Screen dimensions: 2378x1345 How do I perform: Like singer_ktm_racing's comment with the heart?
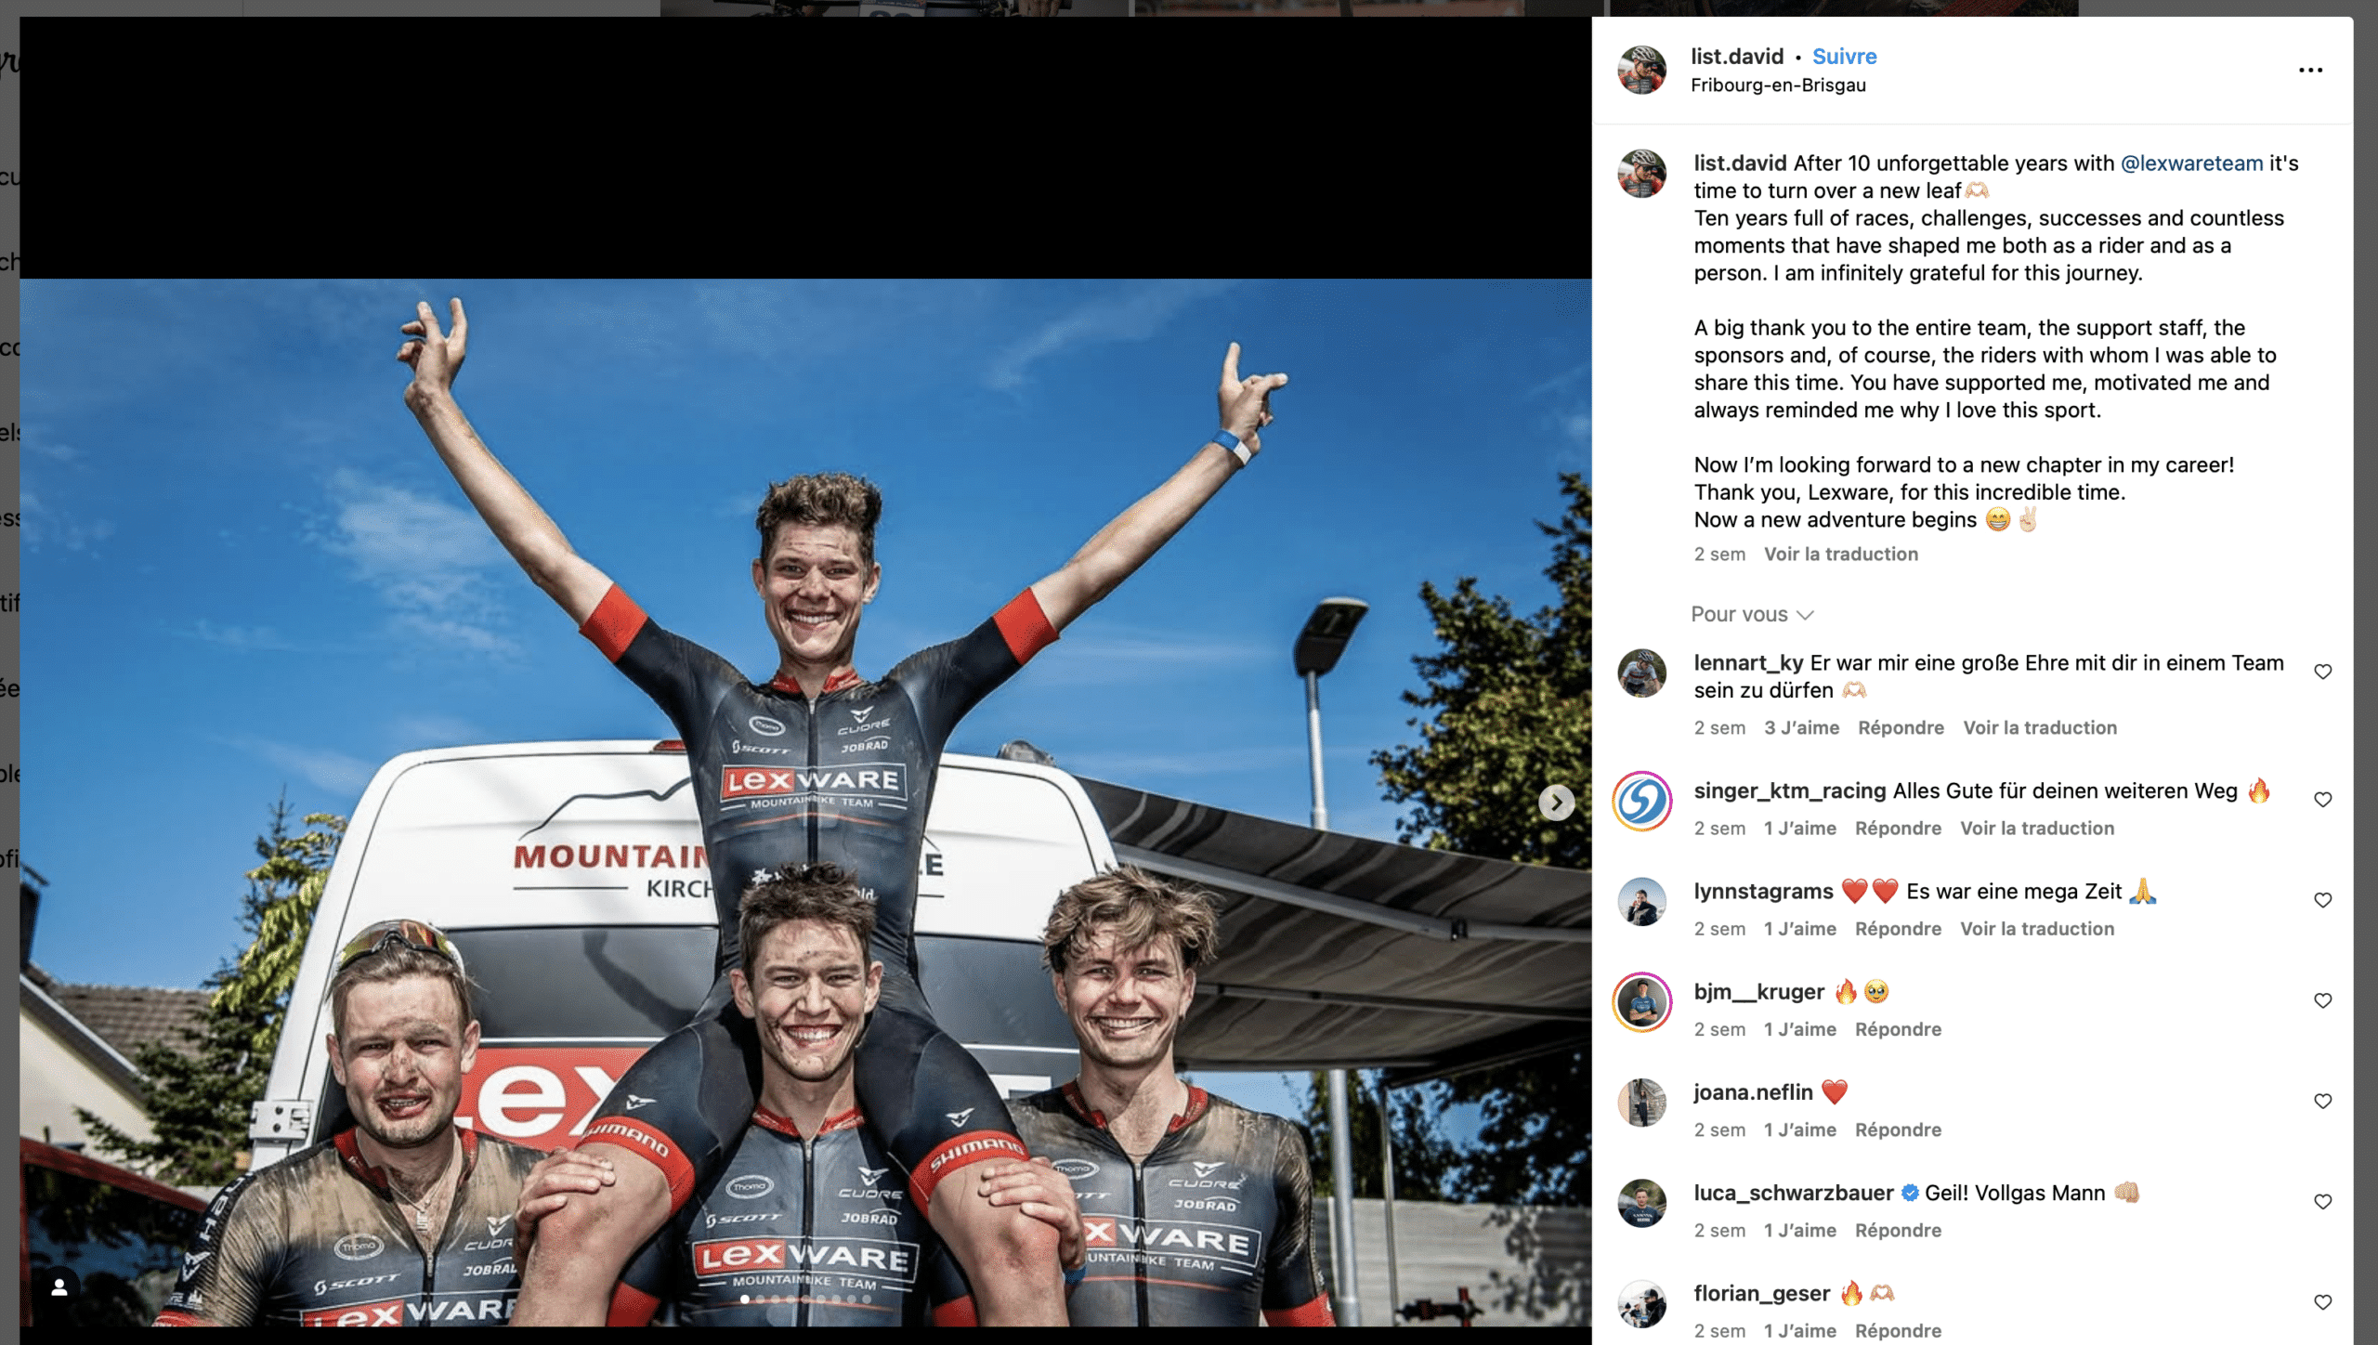pos(2322,800)
